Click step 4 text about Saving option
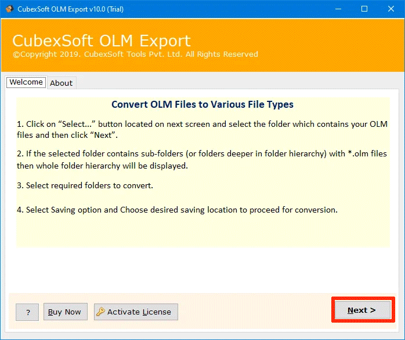 tap(177, 210)
